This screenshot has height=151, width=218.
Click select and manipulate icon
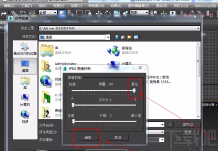tap(164, 13)
